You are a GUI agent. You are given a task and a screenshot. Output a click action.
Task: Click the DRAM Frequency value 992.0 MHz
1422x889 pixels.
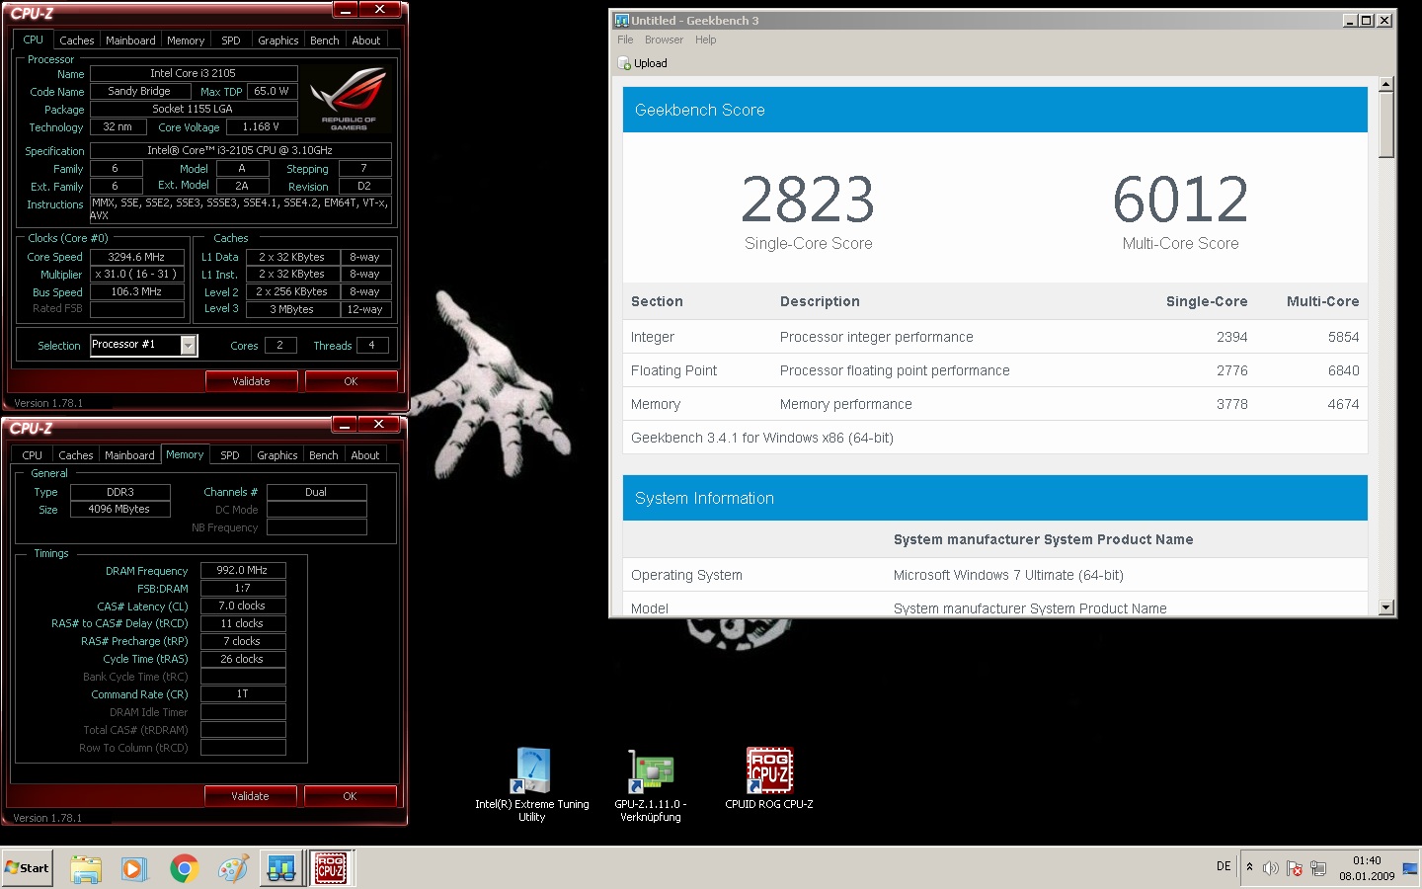[243, 570]
